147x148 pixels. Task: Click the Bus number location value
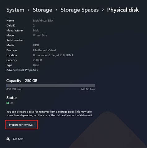(53, 55)
